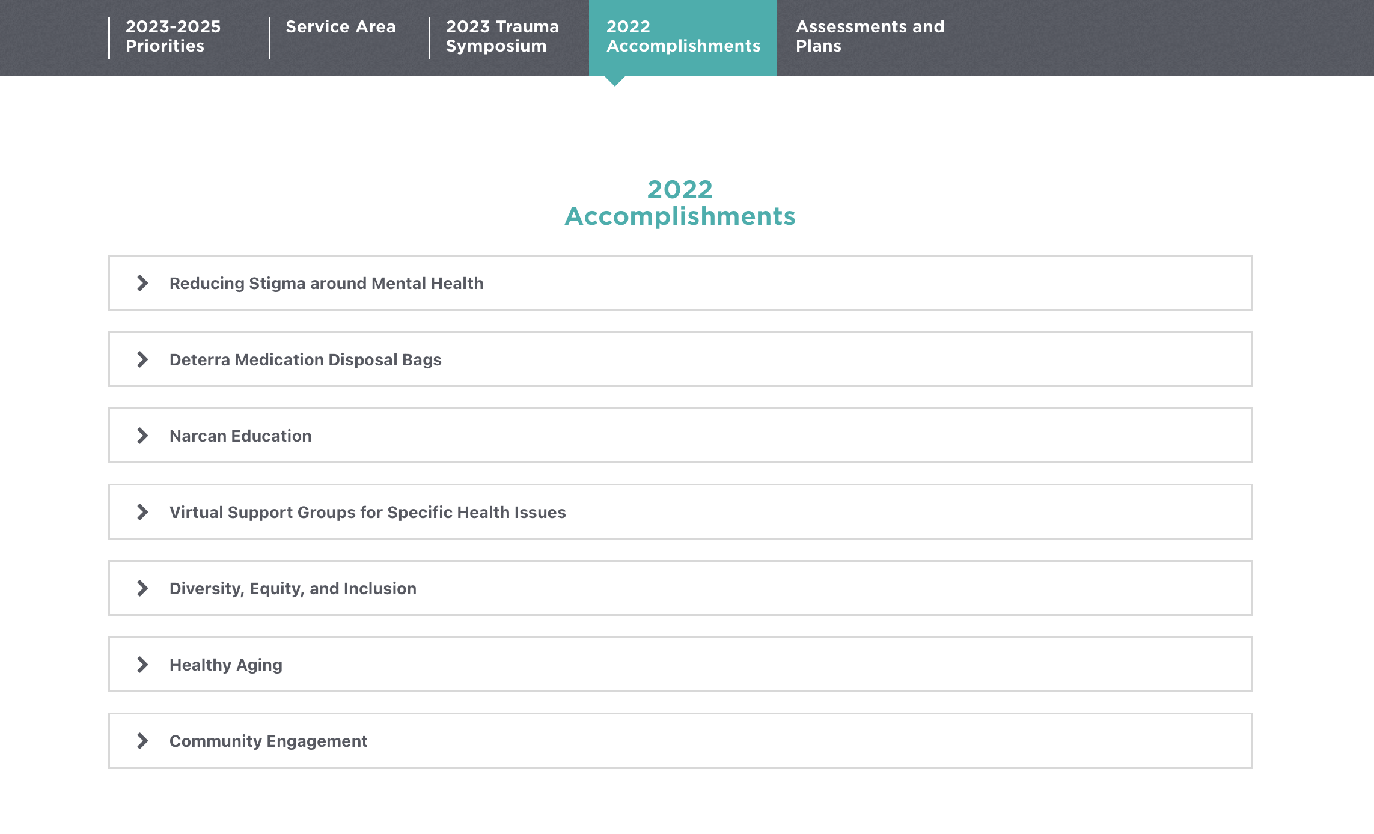Viewport: 1374px width, 834px height.
Task: Click the chevron arrow beside Narcan Education
Action: [142, 436]
